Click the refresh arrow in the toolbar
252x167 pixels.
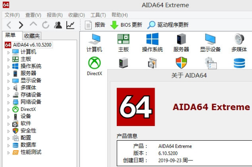point(46,25)
